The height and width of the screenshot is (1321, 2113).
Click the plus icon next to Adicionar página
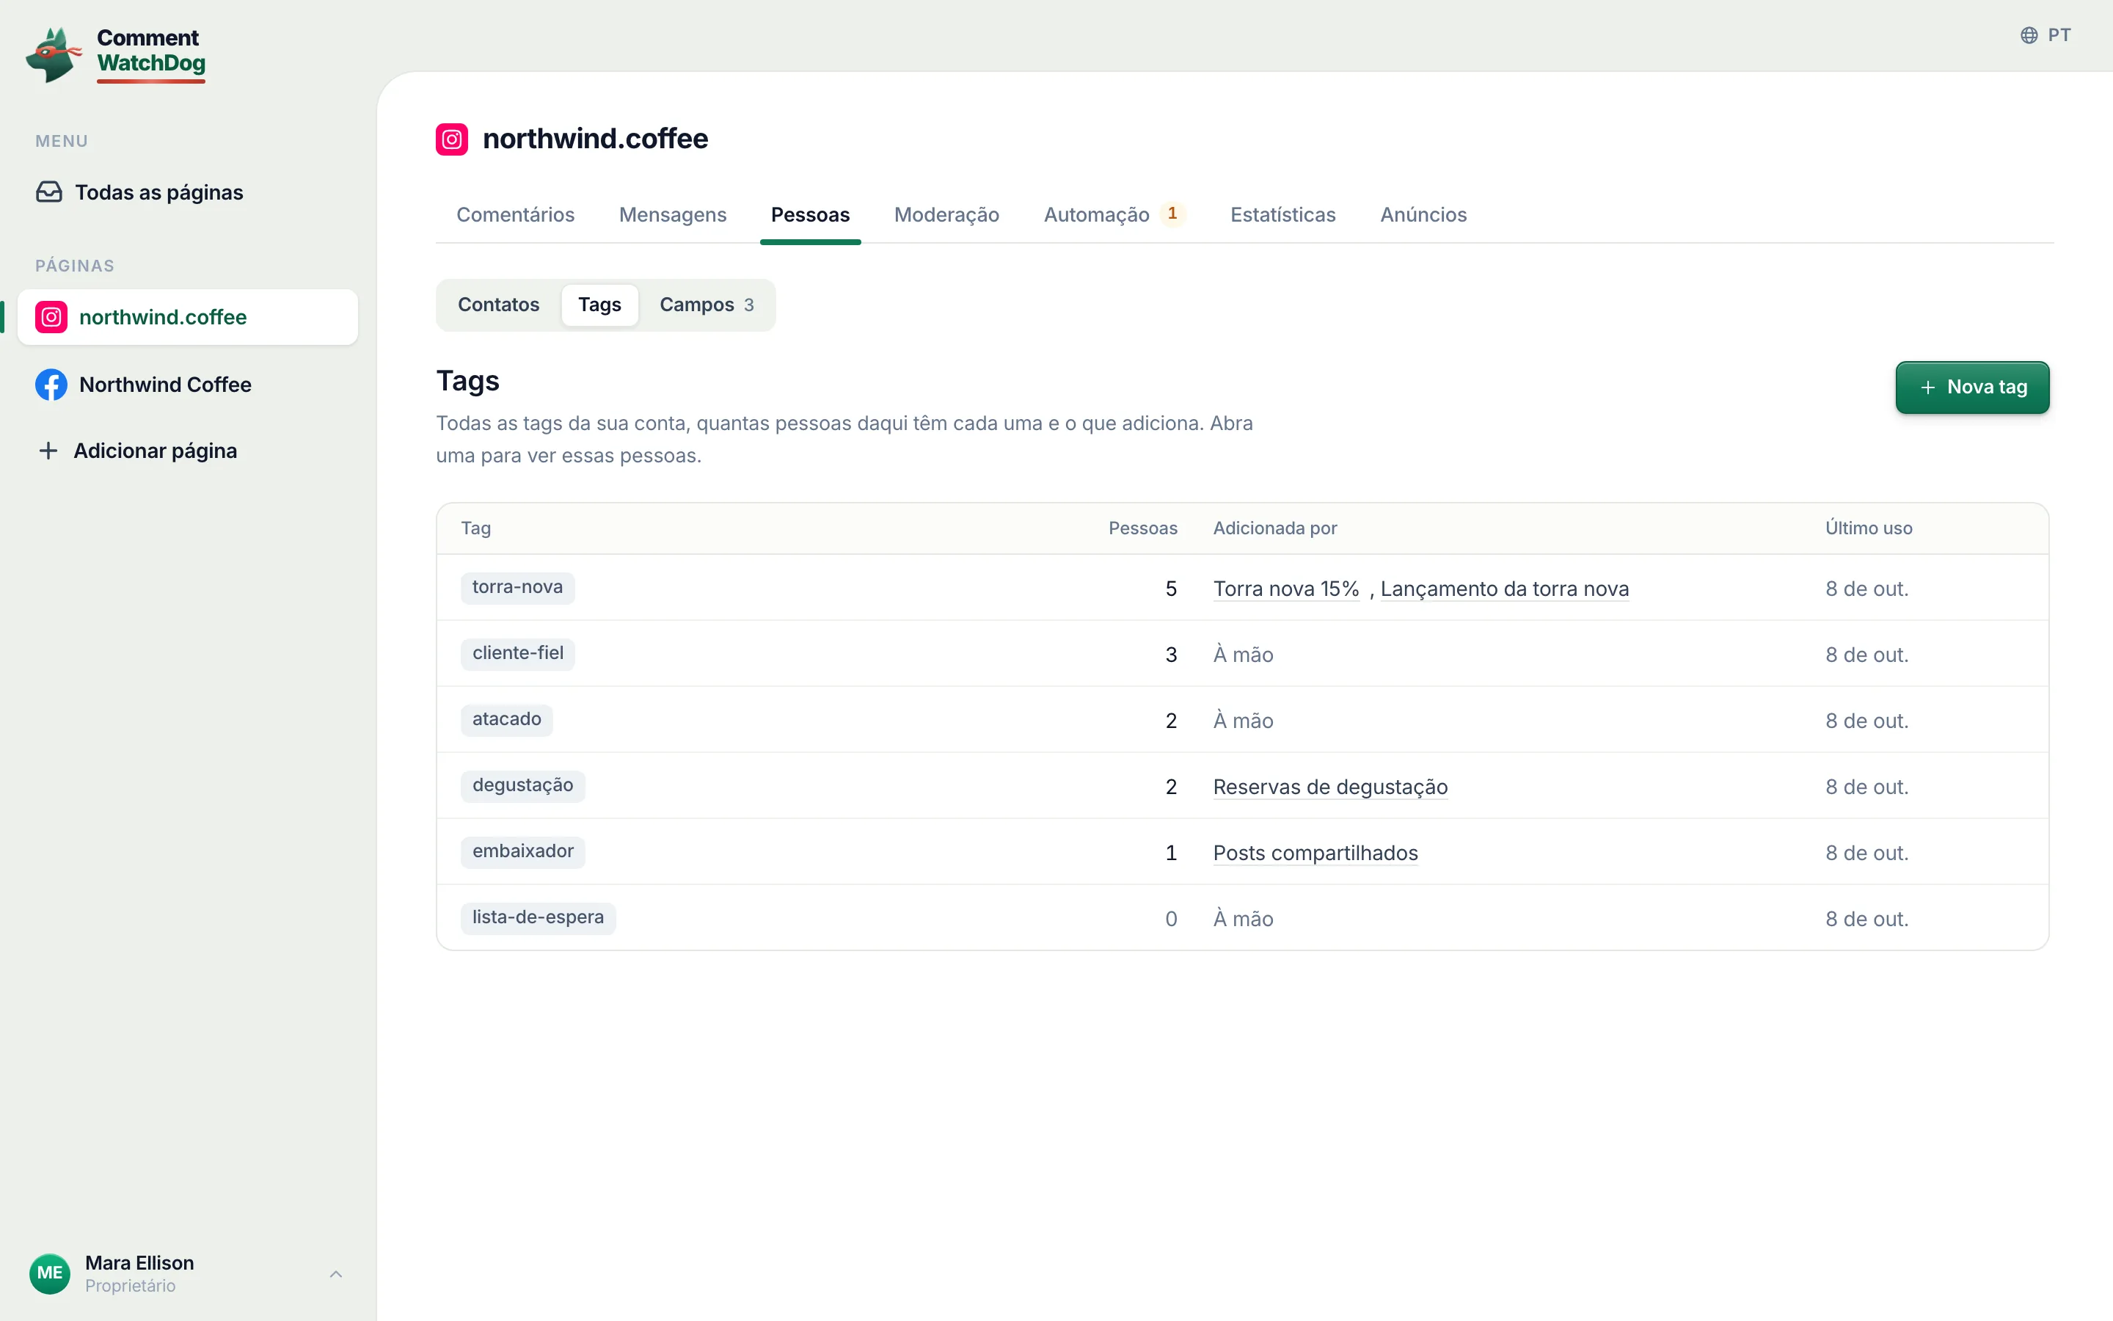coord(49,451)
